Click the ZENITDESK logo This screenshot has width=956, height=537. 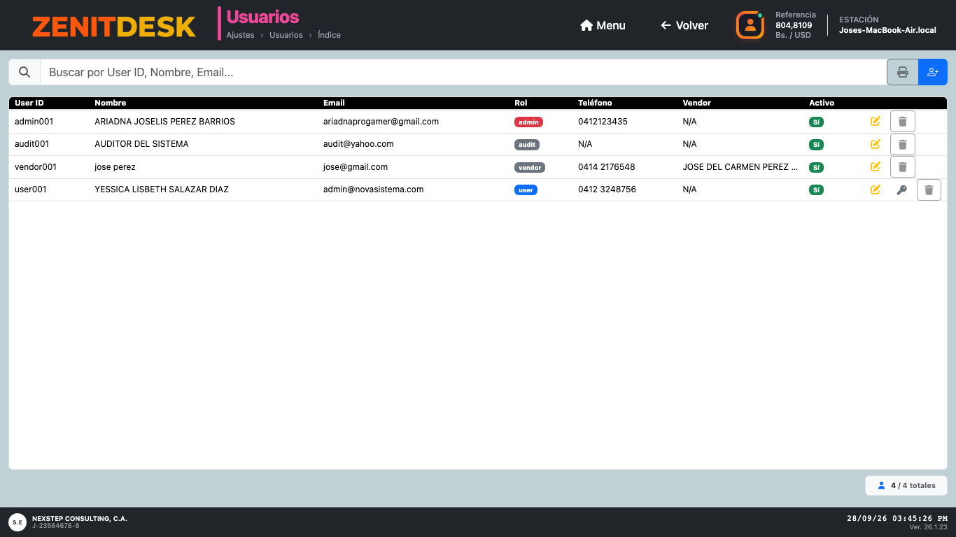(114, 27)
